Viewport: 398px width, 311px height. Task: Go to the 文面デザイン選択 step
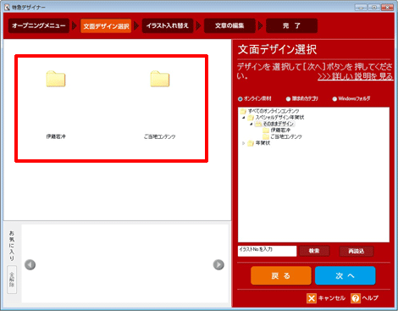pos(106,26)
